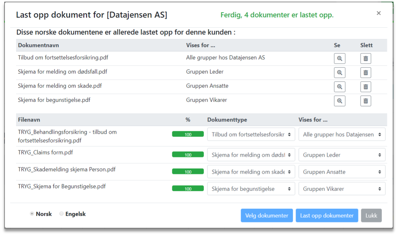Image resolution: width=398 pixels, height=236 pixels.
Task: Expand the Alle grupper hos Datajensen dropdown
Action: click(342, 135)
